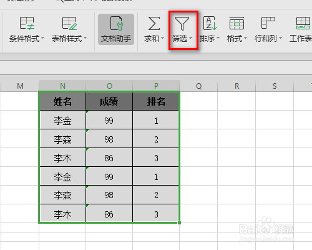Click the Sort (排序) A-Z icon

pyautogui.click(x=210, y=23)
